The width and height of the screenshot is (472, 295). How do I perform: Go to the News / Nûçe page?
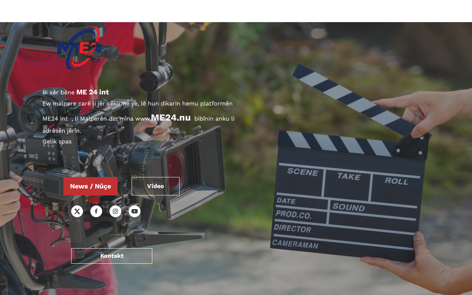[x=90, y=186]
